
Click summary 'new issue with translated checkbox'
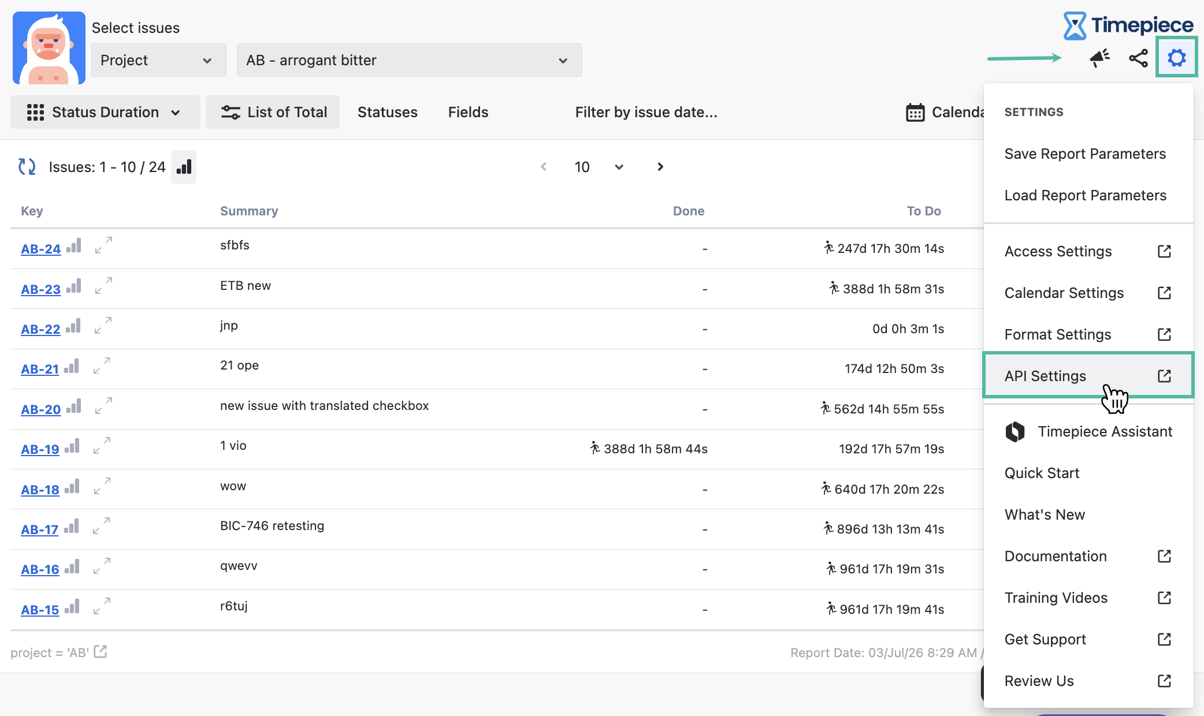pos(324,405)
